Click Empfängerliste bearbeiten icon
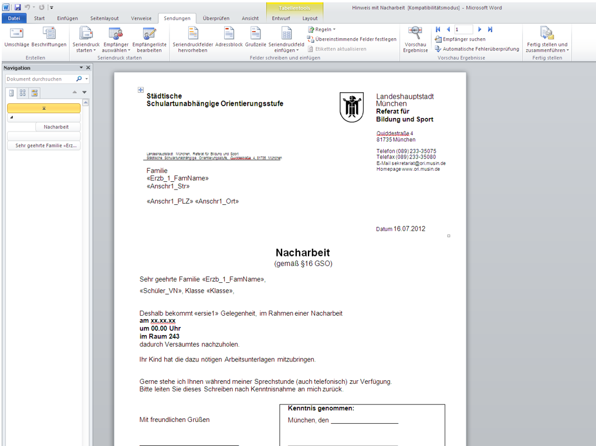596x446 pixels. click(149, 34)
